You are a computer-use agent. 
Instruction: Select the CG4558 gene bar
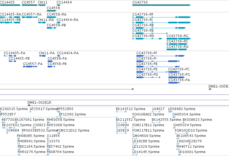click(x=52, y=11)
